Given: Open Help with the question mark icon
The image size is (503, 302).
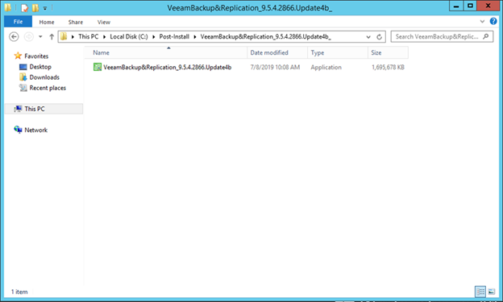Looking at the screenshot, I should (493, 22).
